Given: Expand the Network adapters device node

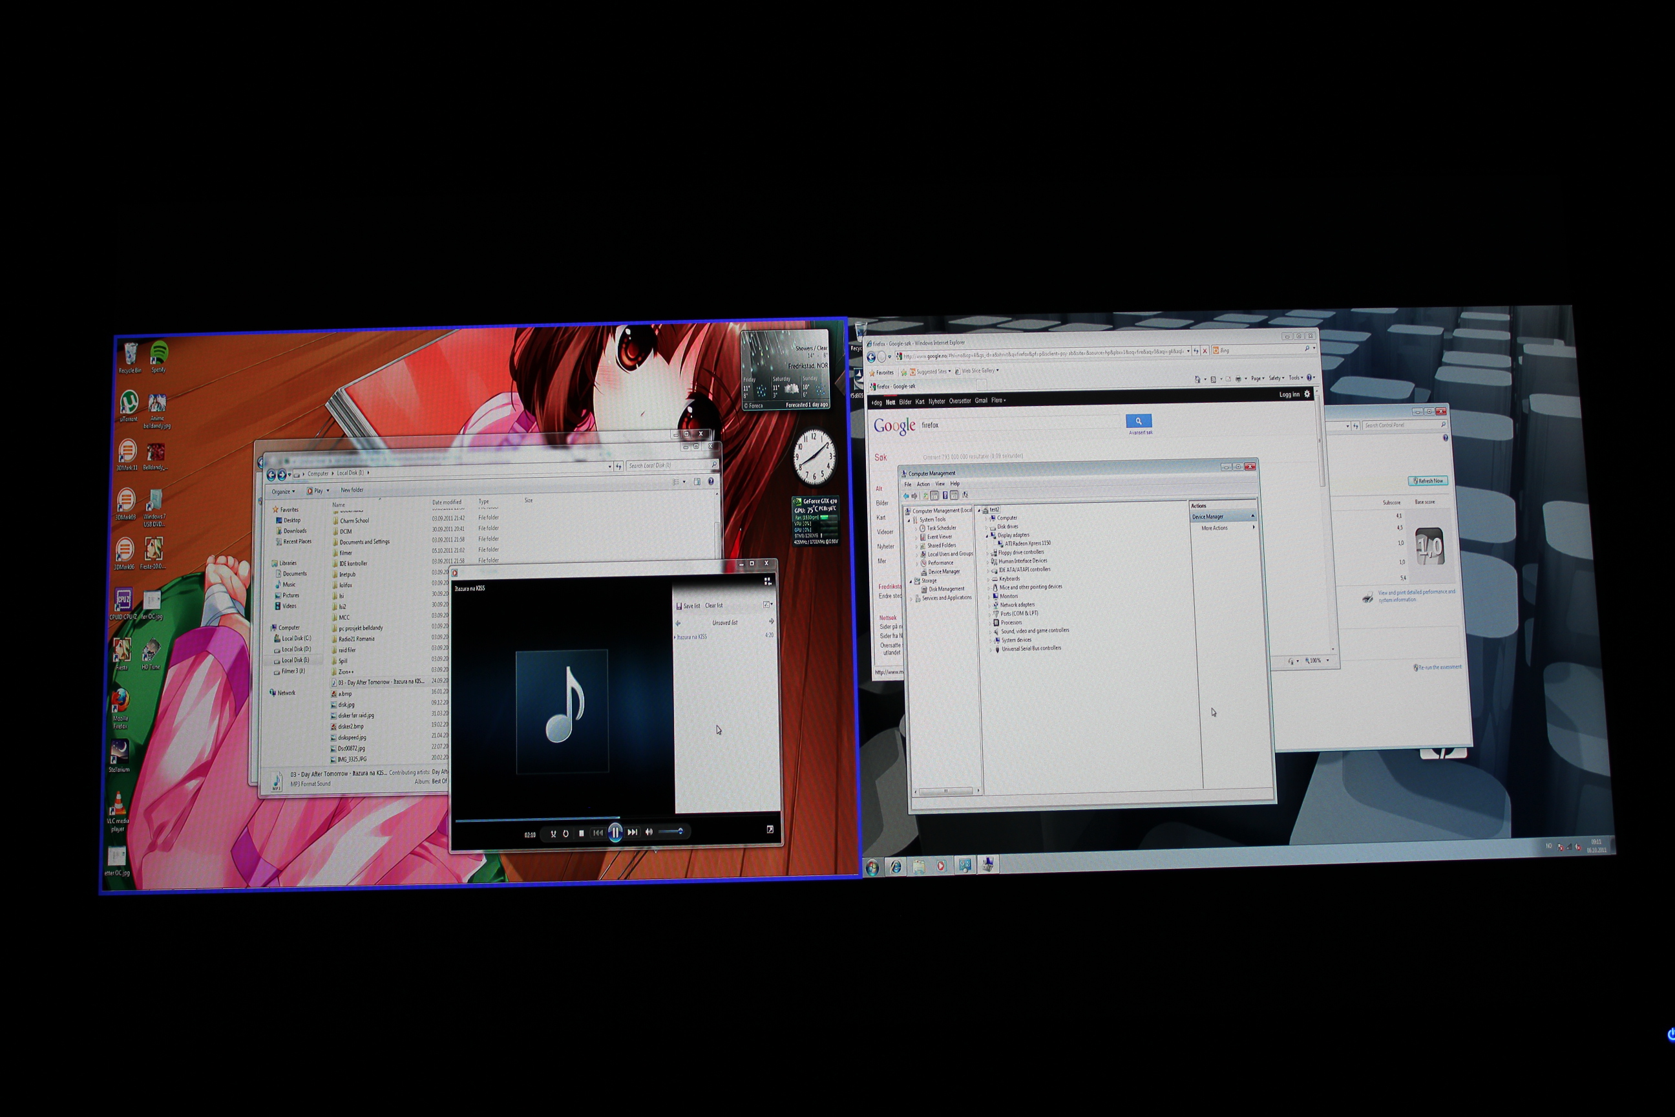Looking at the screenshot, I should point(989,605).
